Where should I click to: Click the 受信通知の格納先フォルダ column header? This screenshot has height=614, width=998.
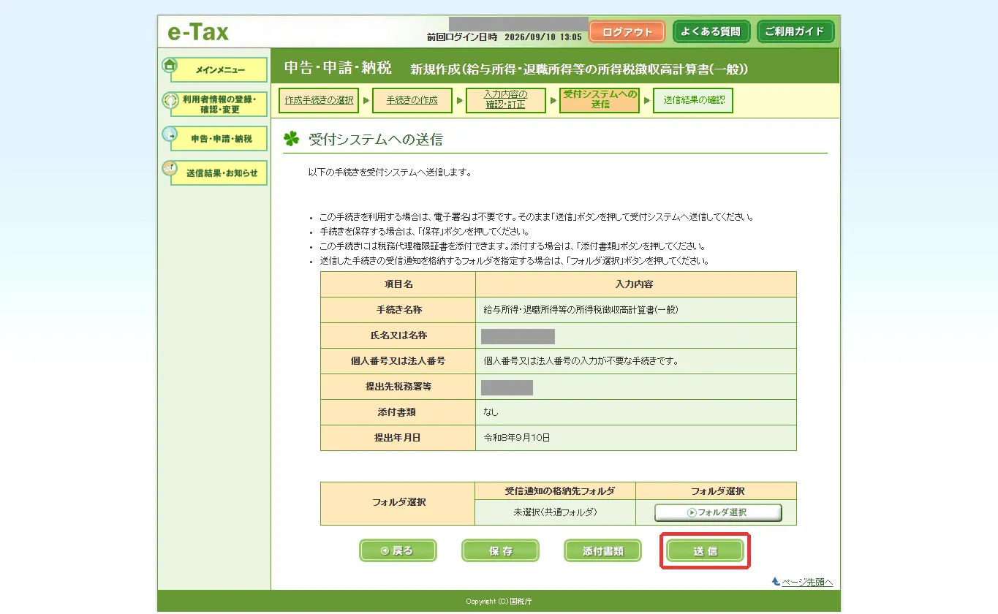click(556, 491)
